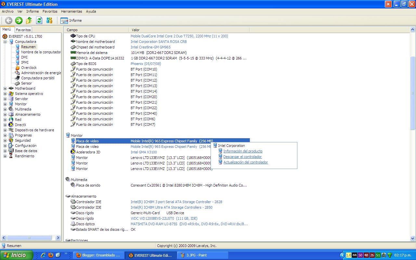The height and width of the screenshot is (260, 416).
Task: Click the Rendimiento hourglass icon
Action: 11,156
